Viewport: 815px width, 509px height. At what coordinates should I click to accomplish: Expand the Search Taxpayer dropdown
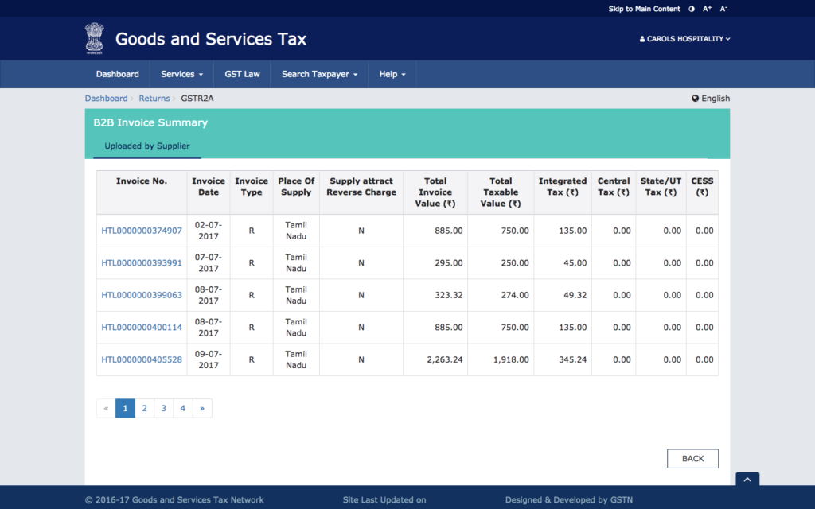point(319,74)
